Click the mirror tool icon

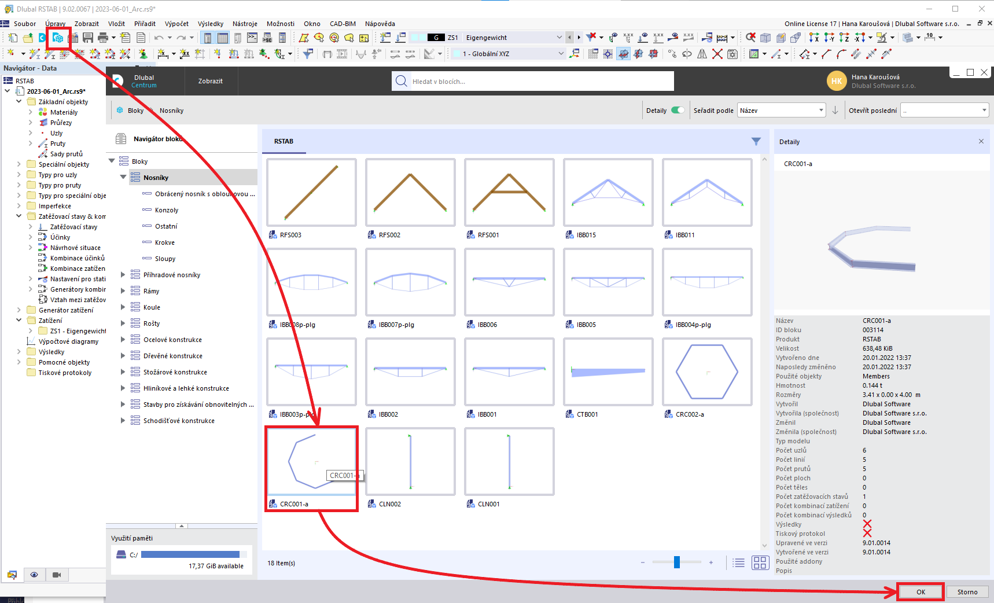click(x=702, y=54)
